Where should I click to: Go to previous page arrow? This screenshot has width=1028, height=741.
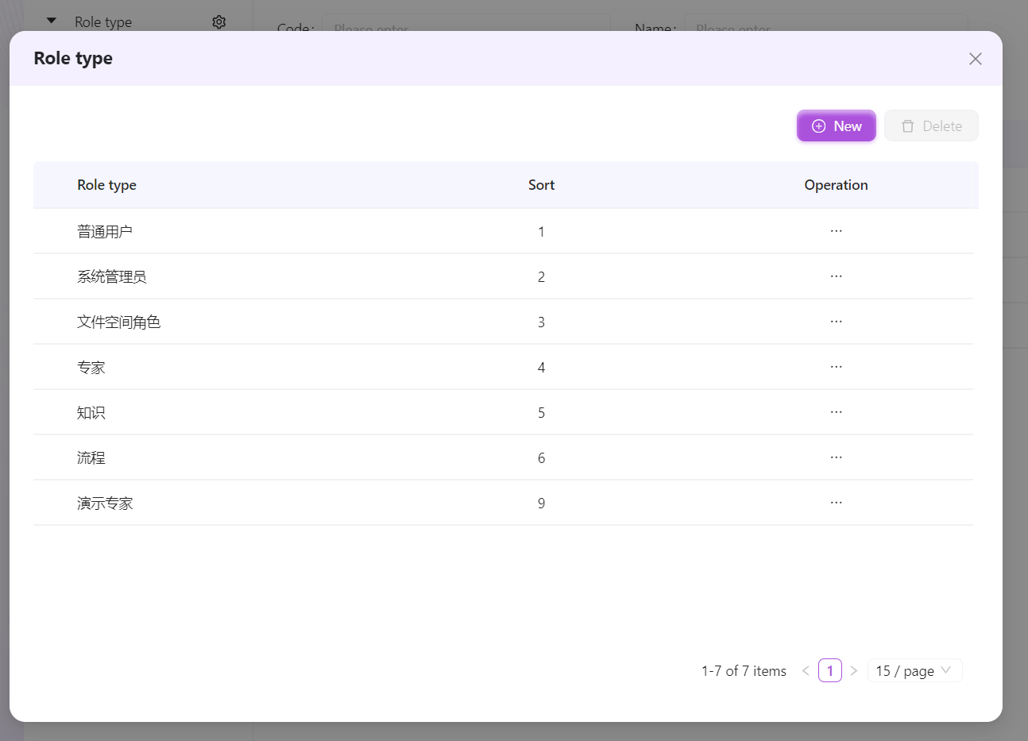click(806, 671)
